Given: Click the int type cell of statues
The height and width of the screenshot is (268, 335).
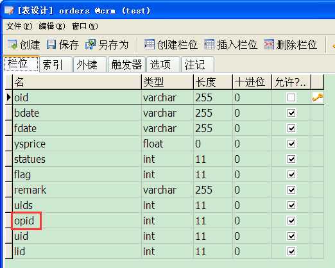Looking at the screenshot, I should click(167, 159).
